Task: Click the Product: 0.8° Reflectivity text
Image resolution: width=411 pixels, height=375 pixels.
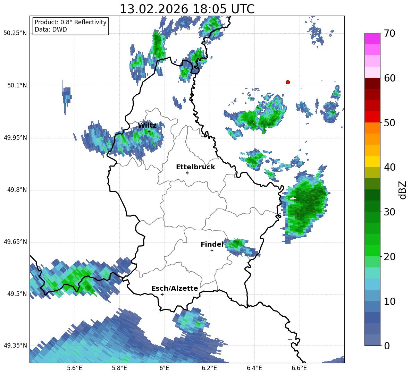Action: [x=70, y=22]
